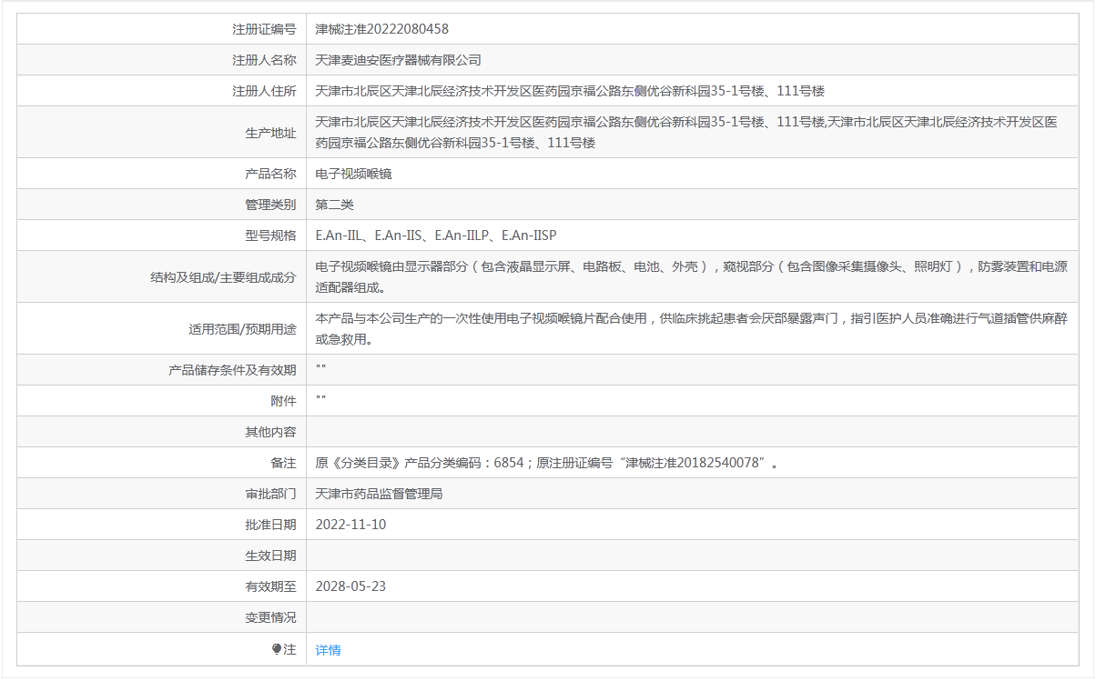Viewport: 1106px width, 691px height.
Task: Open the 详情 link in the 注 row
Action: coord(328,650)
